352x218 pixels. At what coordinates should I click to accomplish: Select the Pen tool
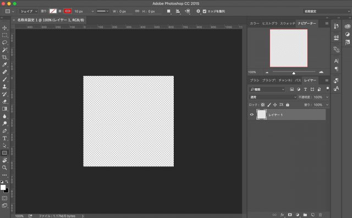(x=4, y=131)
